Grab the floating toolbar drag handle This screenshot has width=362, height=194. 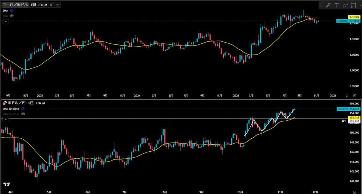pos(321,5)
